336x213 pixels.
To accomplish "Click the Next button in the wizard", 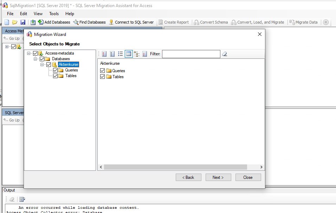I will coord(218,177).
